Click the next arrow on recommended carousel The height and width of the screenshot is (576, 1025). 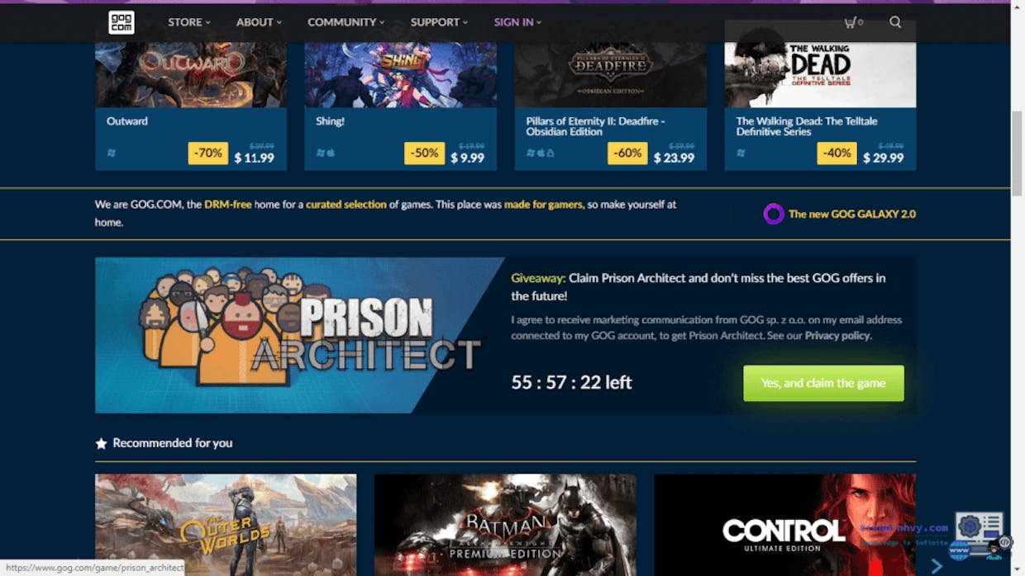click(937, 566)
